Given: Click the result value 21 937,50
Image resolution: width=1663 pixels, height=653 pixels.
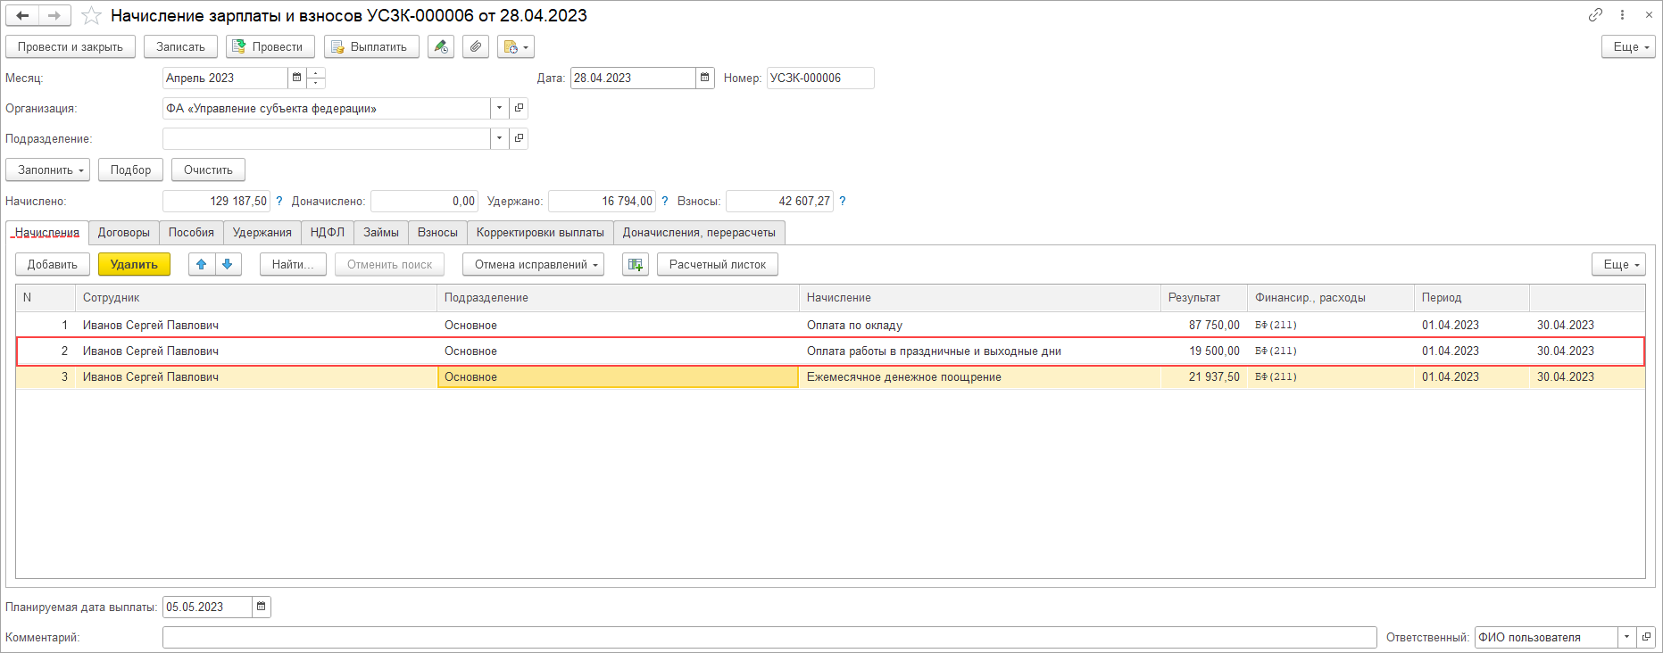Looking at the screenshot, I should tap(1213, 376).
